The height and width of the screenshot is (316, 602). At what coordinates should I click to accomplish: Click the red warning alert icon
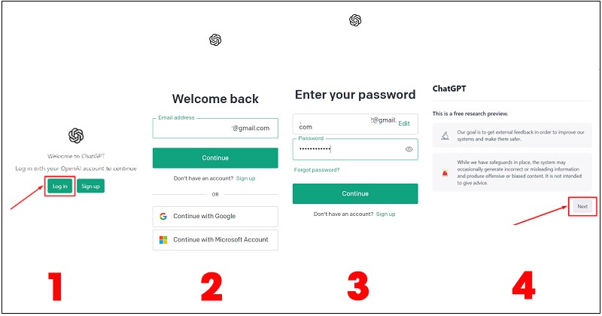pos(445,172)
